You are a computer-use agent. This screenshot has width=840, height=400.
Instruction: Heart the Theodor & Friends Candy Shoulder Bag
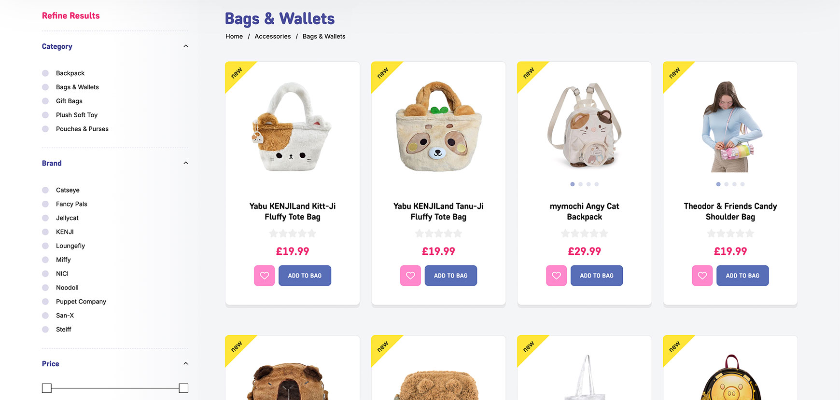click(702, 276)
